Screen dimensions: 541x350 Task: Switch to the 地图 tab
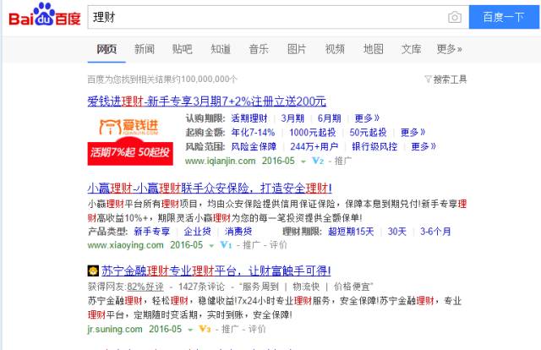(x=373, y=49)
